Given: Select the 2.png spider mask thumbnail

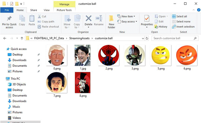Looking at the screenshot, I should click(x=109, y=55).
